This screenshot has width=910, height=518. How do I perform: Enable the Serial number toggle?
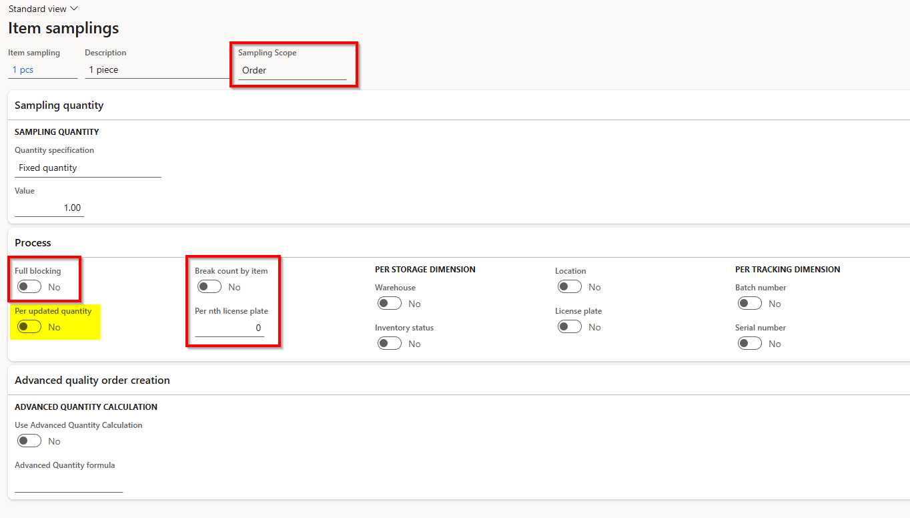[750, 344]
